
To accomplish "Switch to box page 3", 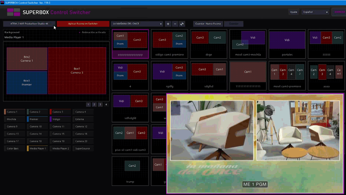I will coord(100,105).
